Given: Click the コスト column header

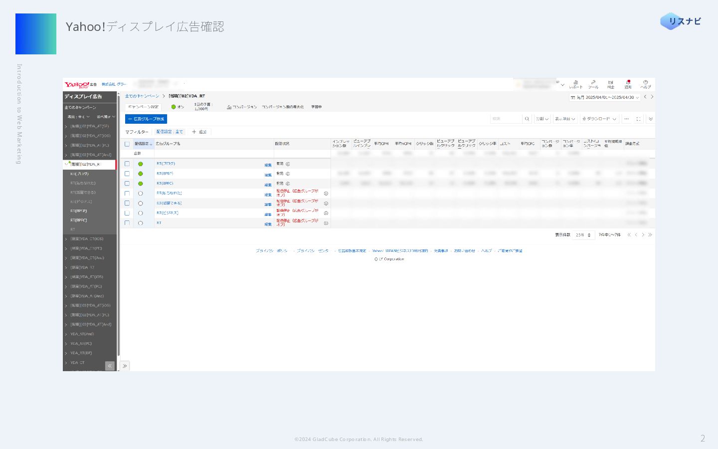Looking at the screenshot, I should pyautogui.click(x=505, y=144).
